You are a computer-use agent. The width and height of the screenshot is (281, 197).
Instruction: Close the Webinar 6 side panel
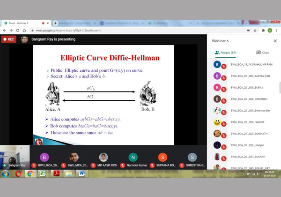pos(275,41)
